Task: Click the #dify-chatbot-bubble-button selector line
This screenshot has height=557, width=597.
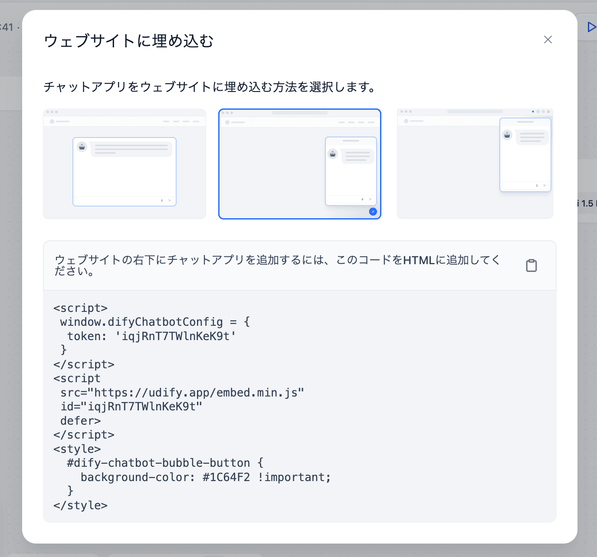Action: 165,463
